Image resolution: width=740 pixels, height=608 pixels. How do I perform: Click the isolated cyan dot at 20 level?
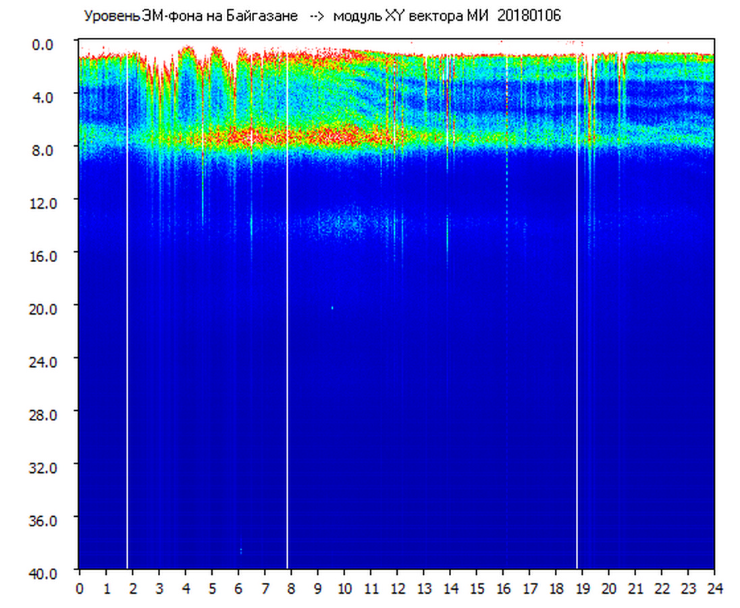[332, 308]
